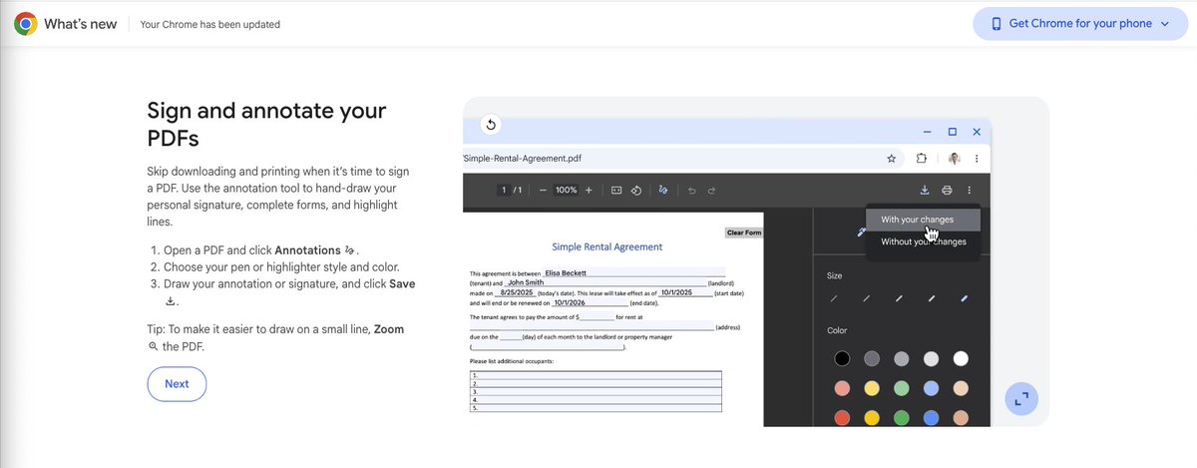
Task: Pick the light yellow color swatch
Action: click(x=872, y=388)
